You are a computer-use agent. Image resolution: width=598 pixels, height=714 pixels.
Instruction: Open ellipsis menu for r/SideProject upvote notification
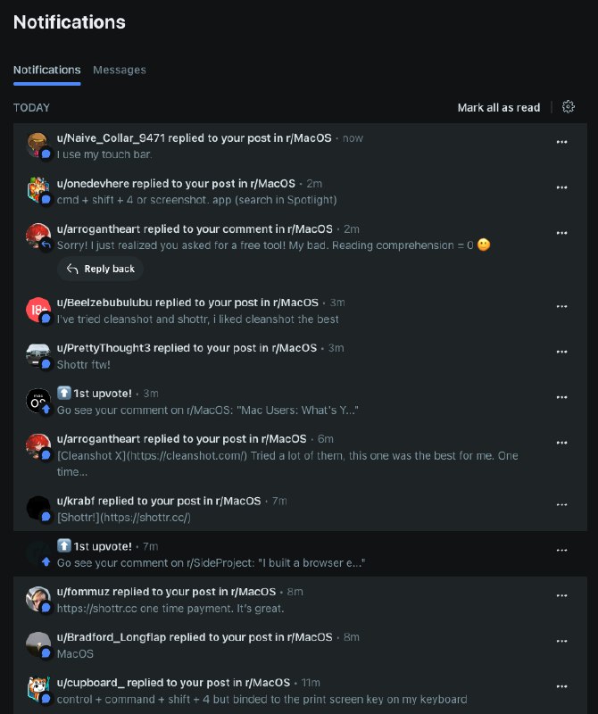pyautogui.click(x=561, y=550)
